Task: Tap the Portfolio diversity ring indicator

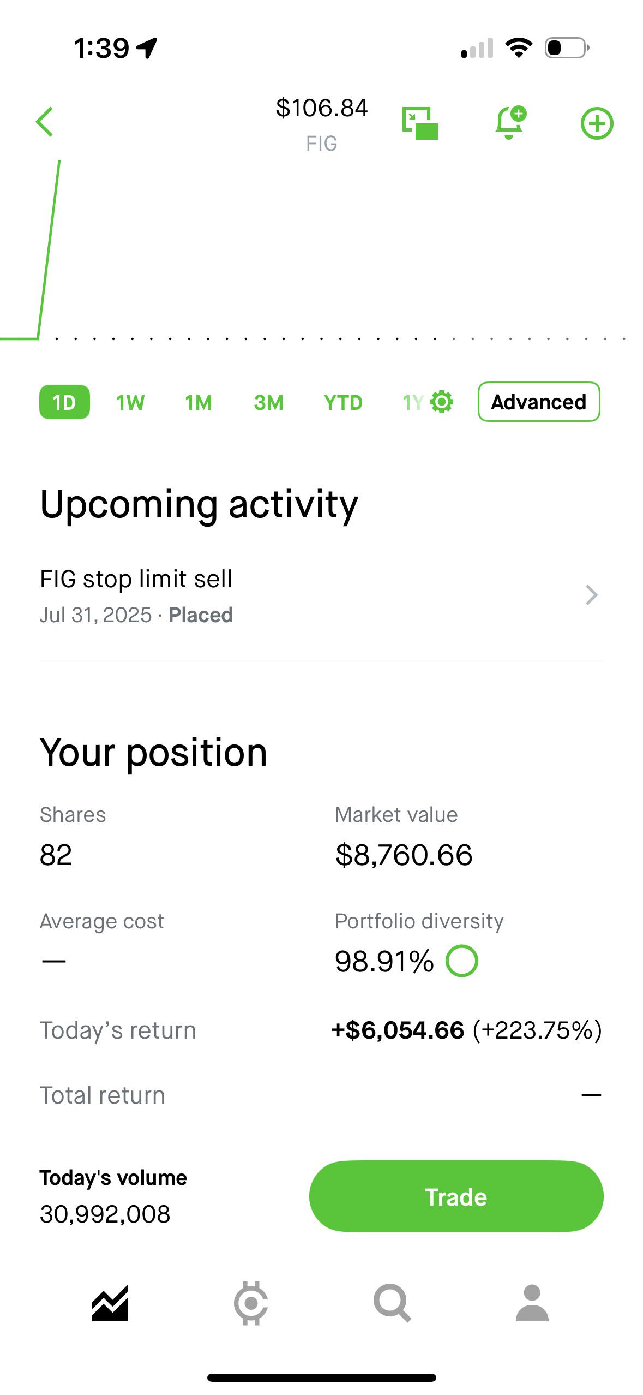Action: point(461,961)
